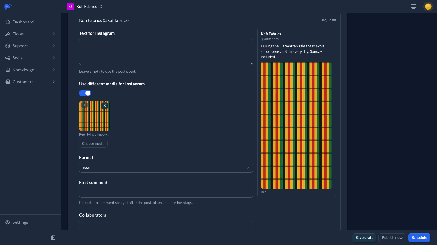The image size is (437, 245).
Task: Click the Knowledge book icon
Action: (x=8, y=70)
